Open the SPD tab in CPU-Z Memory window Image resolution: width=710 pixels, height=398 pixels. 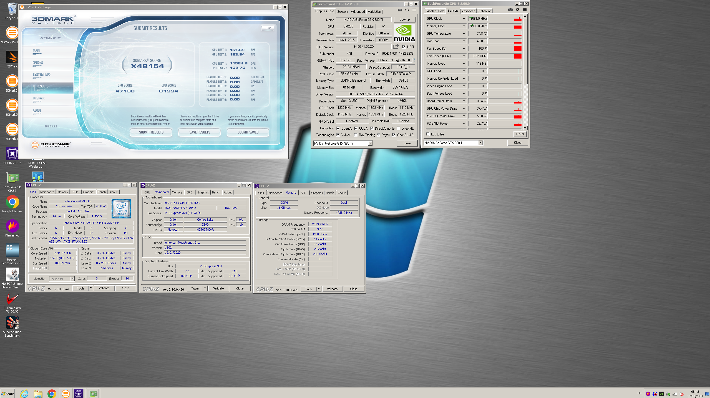click(x=303, y=193)
